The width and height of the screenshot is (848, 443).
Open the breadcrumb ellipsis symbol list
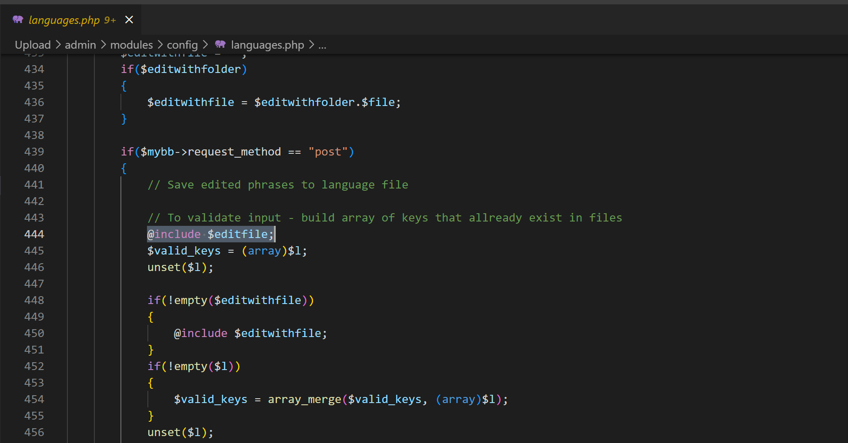tap(322, 45)
